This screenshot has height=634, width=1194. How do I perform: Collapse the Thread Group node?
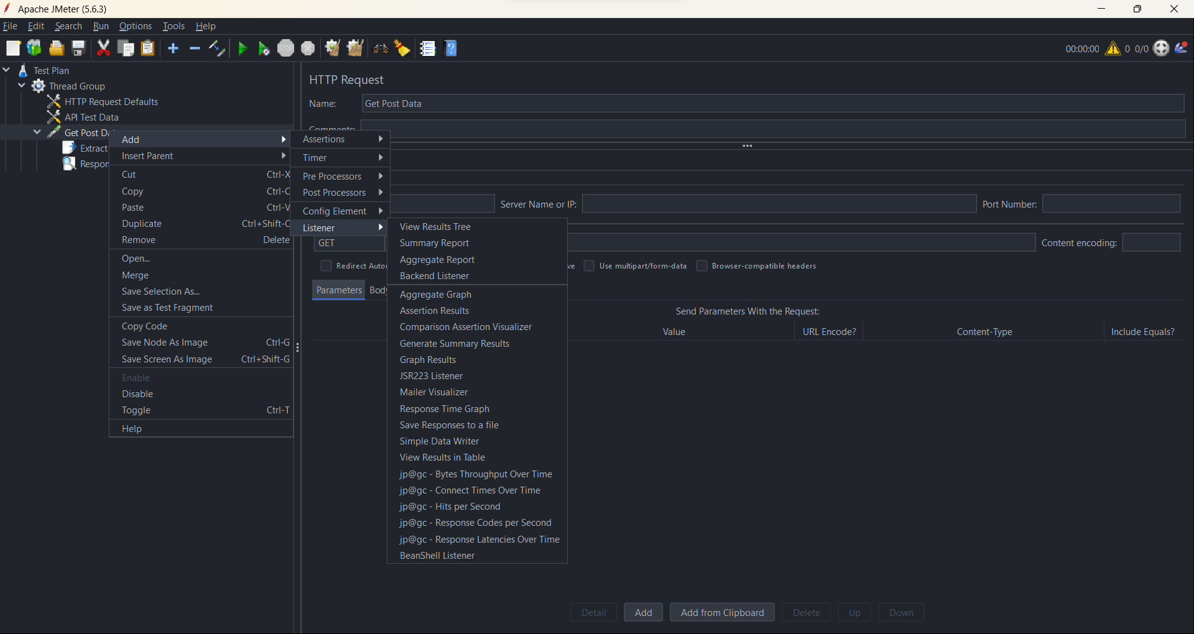[x=21, y=86]
